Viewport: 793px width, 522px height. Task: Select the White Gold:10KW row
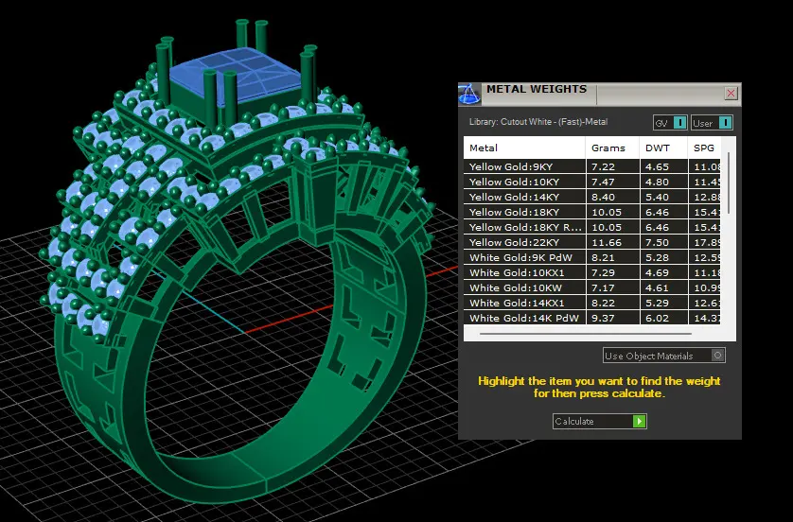pos(592,288)
